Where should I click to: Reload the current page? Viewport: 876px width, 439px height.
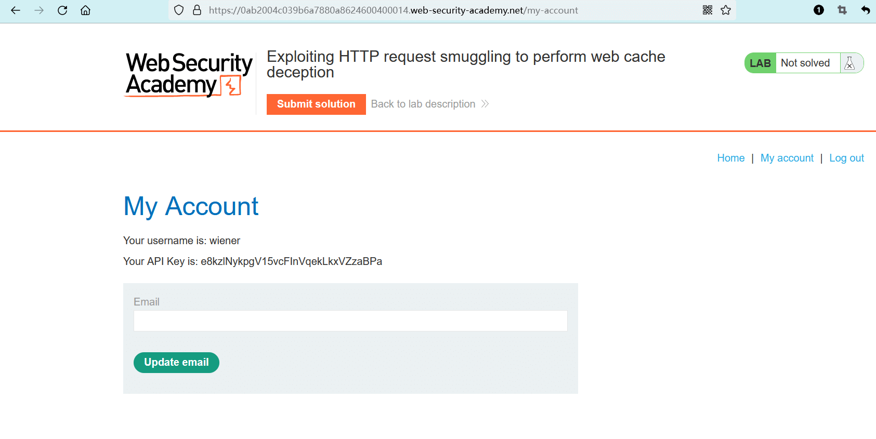point(62,10)
